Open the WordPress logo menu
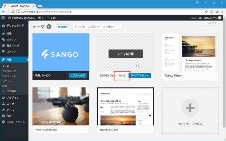The image size is (226, 141). tap(3, 18)
